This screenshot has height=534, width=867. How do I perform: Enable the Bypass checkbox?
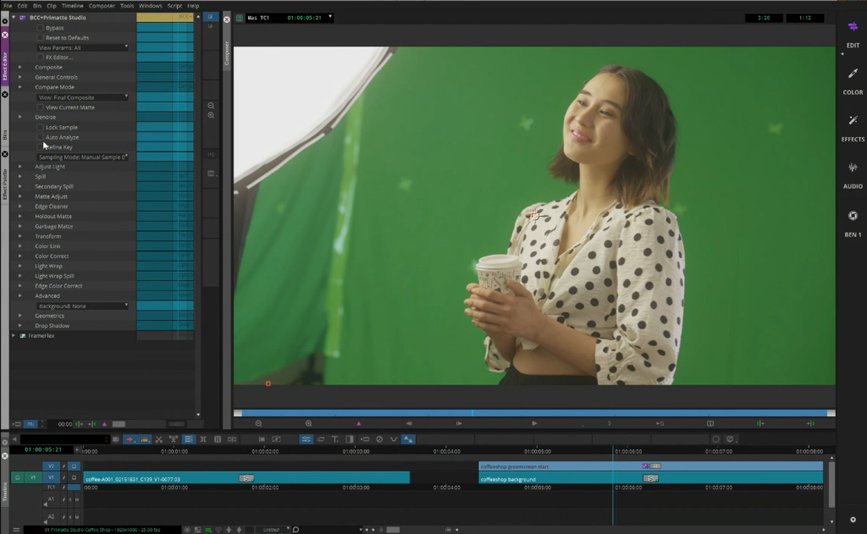pos(40,28)
